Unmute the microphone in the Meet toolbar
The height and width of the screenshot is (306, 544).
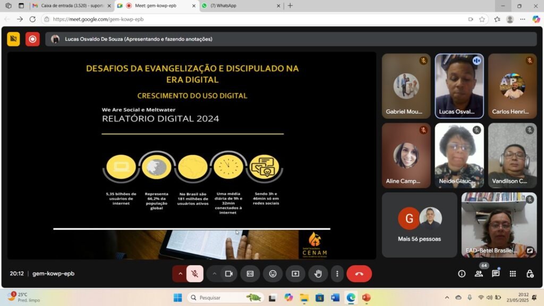coord(195,274)
